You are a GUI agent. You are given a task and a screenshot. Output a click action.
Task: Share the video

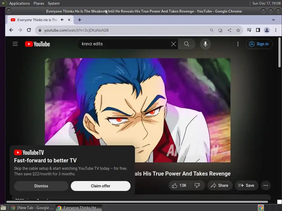(220, 185)
